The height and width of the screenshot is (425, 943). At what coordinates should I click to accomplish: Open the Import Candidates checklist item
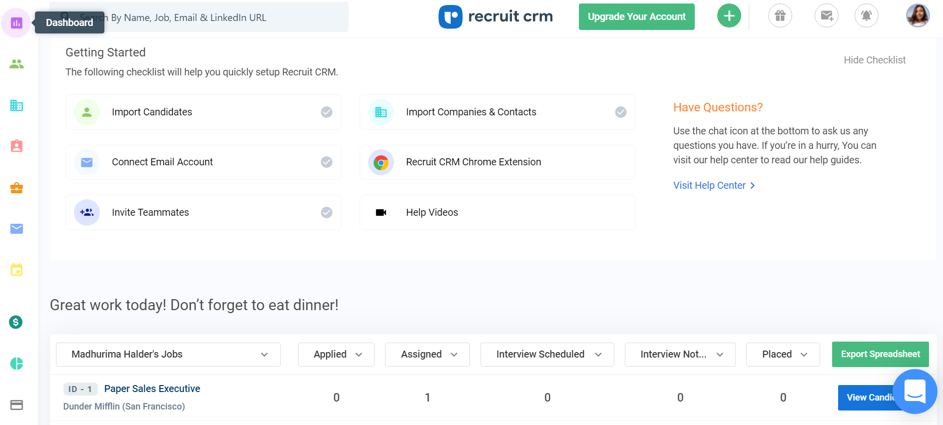[x=203, y=112]
